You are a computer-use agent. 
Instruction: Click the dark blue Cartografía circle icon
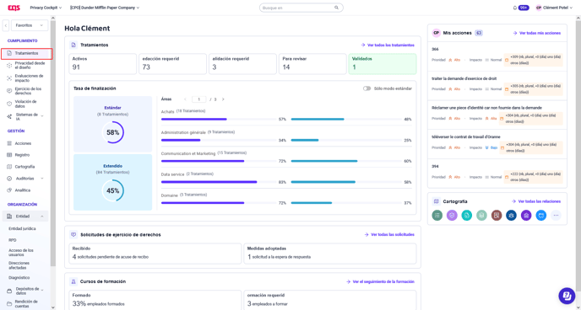coord(512,216)
